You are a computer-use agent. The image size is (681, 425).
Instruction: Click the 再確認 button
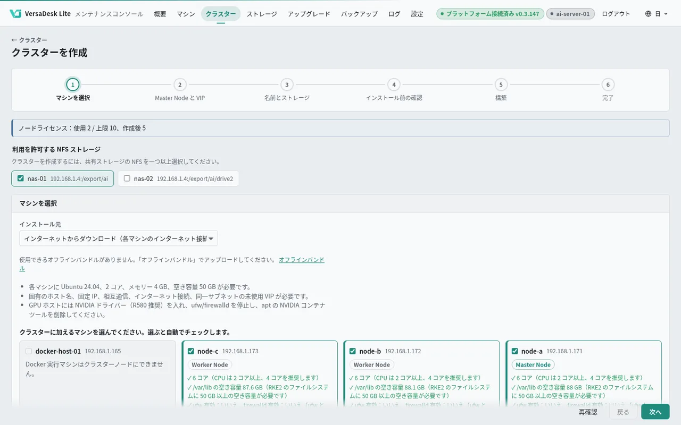pos(588,412)
